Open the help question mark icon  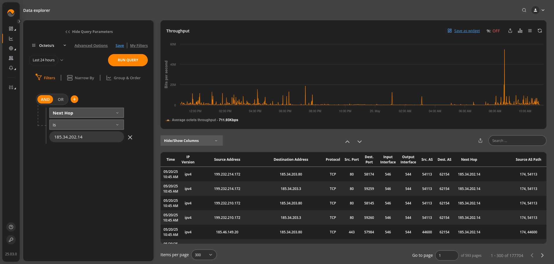tap(11, 227)
